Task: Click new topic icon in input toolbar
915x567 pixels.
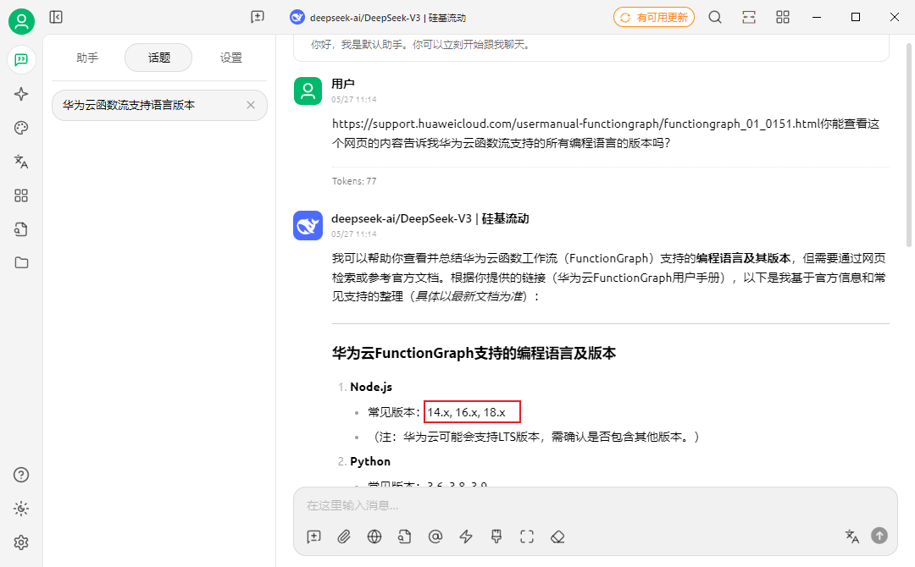Action: [314, 537]
